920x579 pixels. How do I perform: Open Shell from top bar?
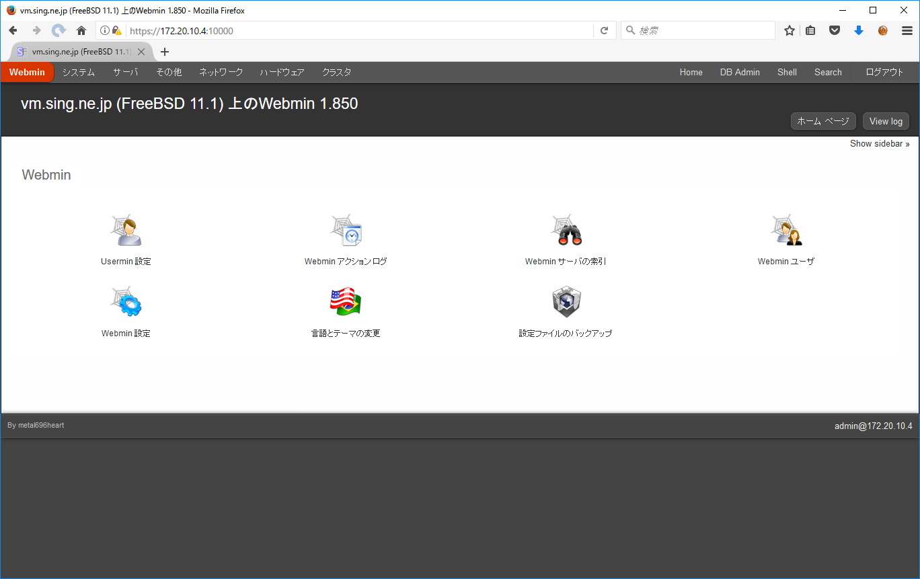pos(787,72)
